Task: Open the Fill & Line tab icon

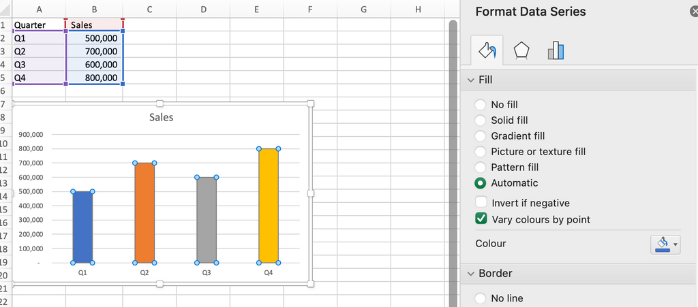Action: pos(487,50)
